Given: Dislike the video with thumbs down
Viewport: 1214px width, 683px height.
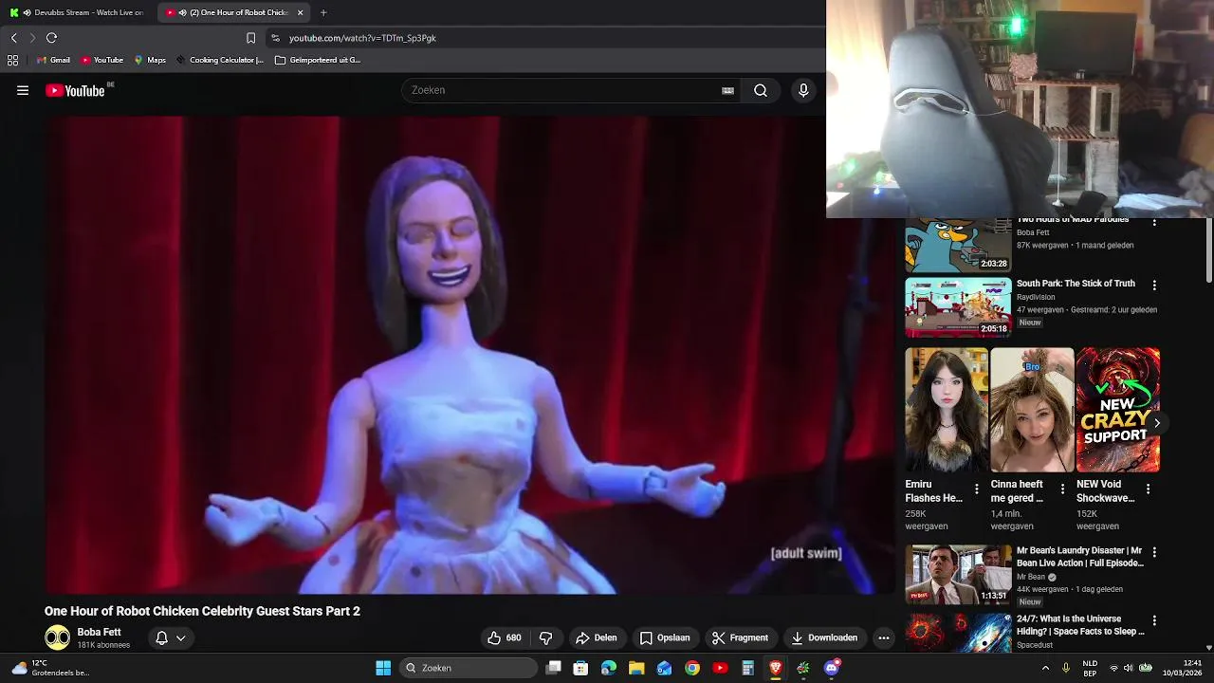Looking at the screenshot, I should coord(545,637).
